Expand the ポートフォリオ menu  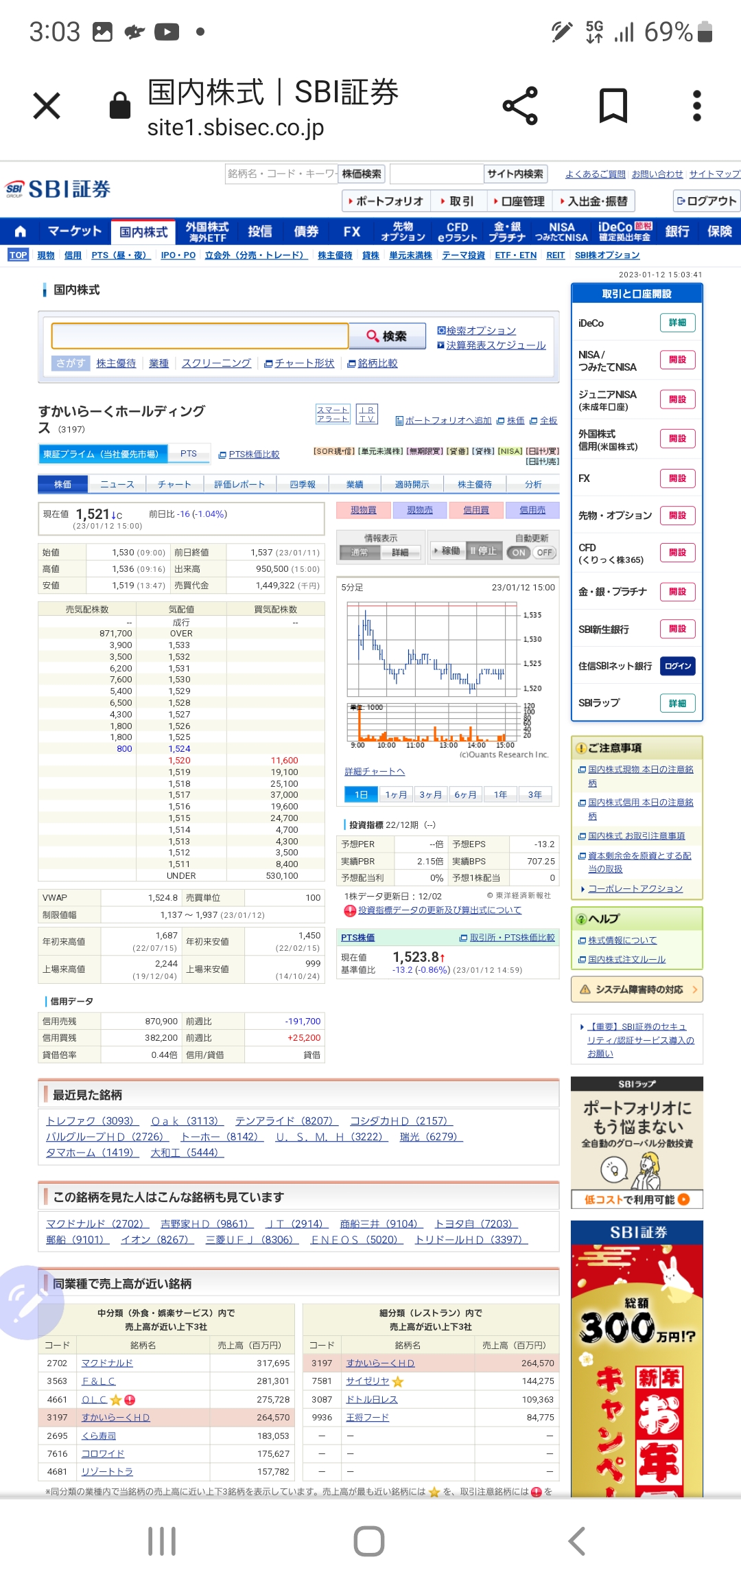pos(386,201)
